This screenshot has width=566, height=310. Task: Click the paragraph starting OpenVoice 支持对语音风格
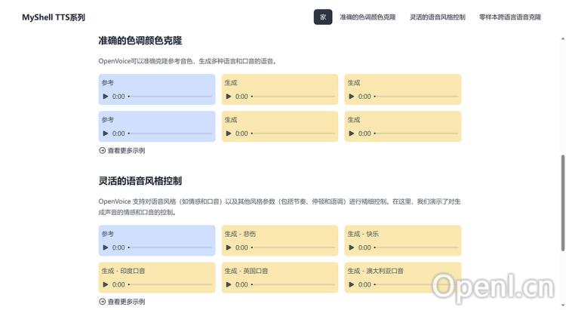[x=279, y=207]
